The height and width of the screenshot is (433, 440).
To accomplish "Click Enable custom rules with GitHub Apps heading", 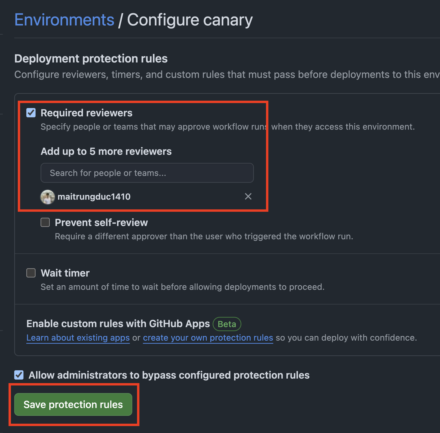I will pyautogui.click(x=118, y=324).
